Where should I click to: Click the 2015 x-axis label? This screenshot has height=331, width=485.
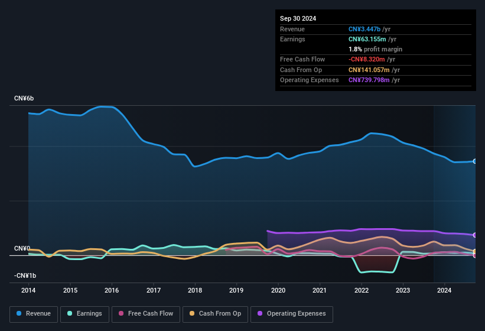click(x=70, y=290)
